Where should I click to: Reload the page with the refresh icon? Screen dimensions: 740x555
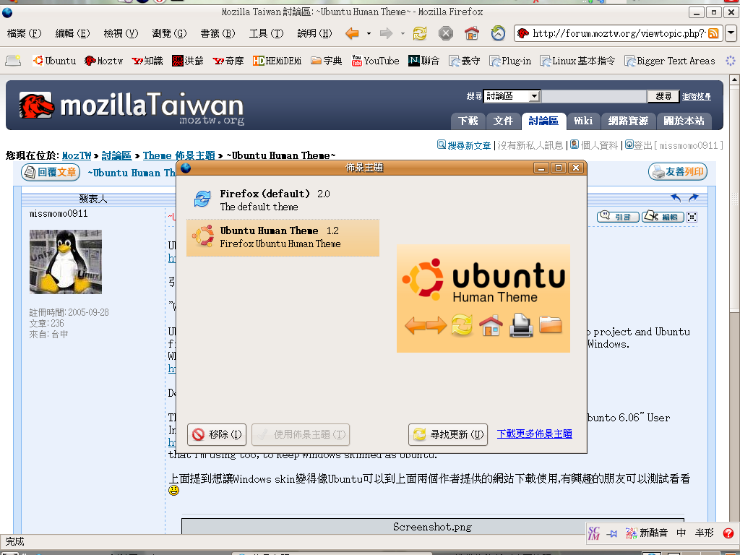click(420, 33)
